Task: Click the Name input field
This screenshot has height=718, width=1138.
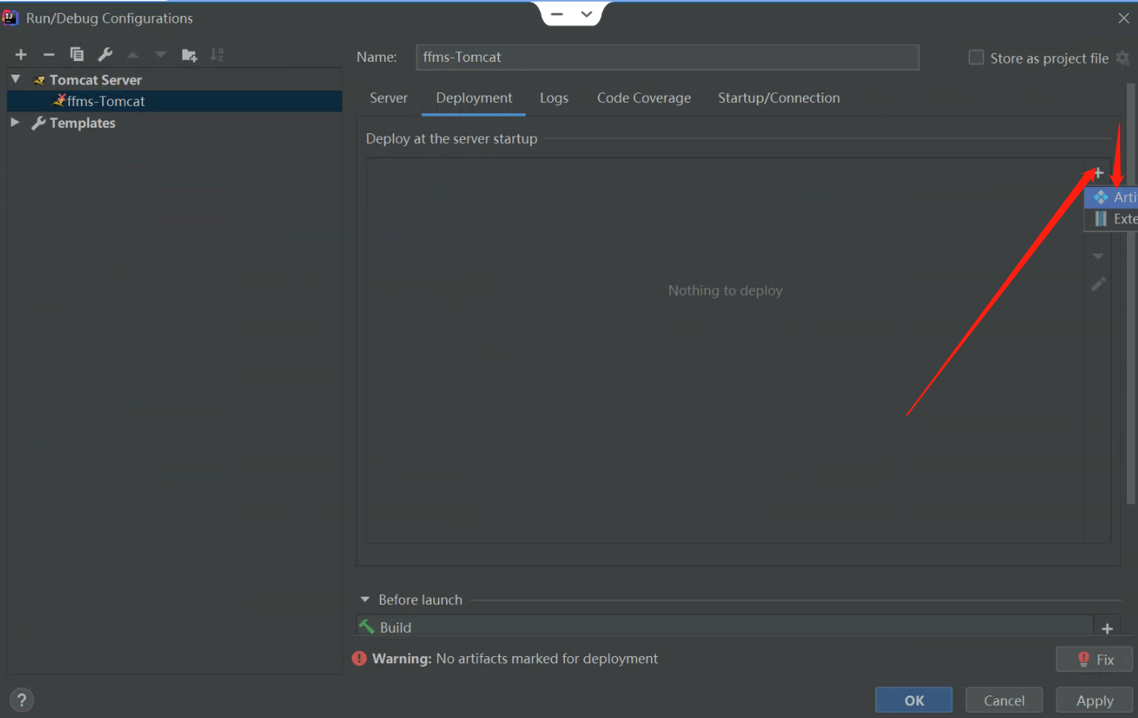Action: tap(667, 57)
